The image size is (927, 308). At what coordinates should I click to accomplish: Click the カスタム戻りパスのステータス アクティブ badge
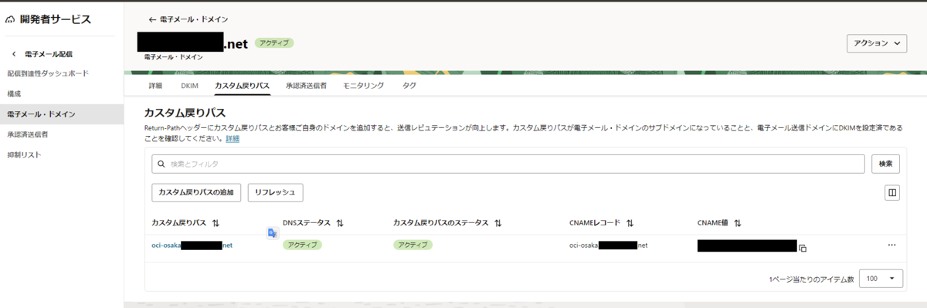(x=413, y=245)
